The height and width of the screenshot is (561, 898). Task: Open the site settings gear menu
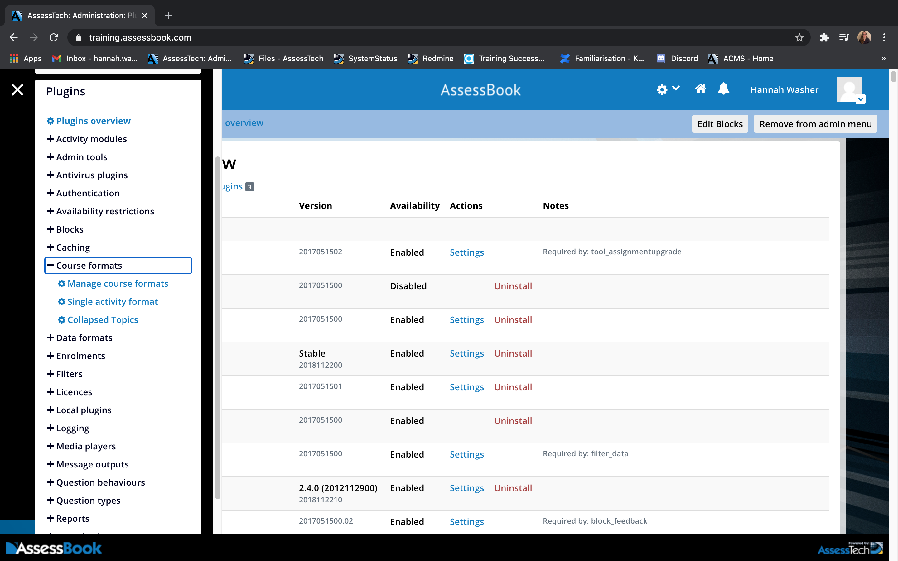pyautogui.click(x=668, y=89)
